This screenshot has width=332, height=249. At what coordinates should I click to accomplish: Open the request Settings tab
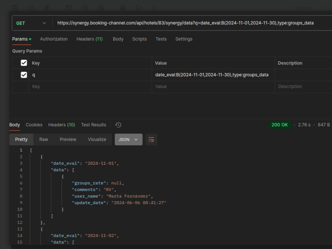(x=184, y=39)
